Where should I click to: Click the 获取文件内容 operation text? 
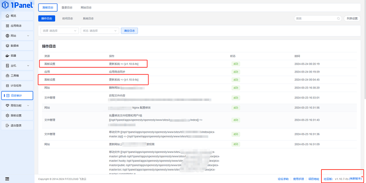tap(117, 96)
